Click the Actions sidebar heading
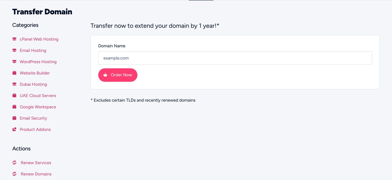This screenshot has width=392, height=180. [21, 149]
